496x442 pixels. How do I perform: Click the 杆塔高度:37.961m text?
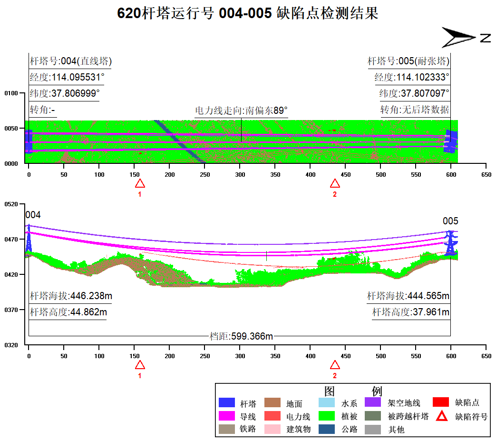pos(410,312)
